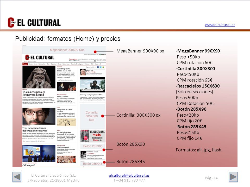250x187 pixels.
Task: Click the '¿Videoqué?' headline
Action: (x=29, y=165)
